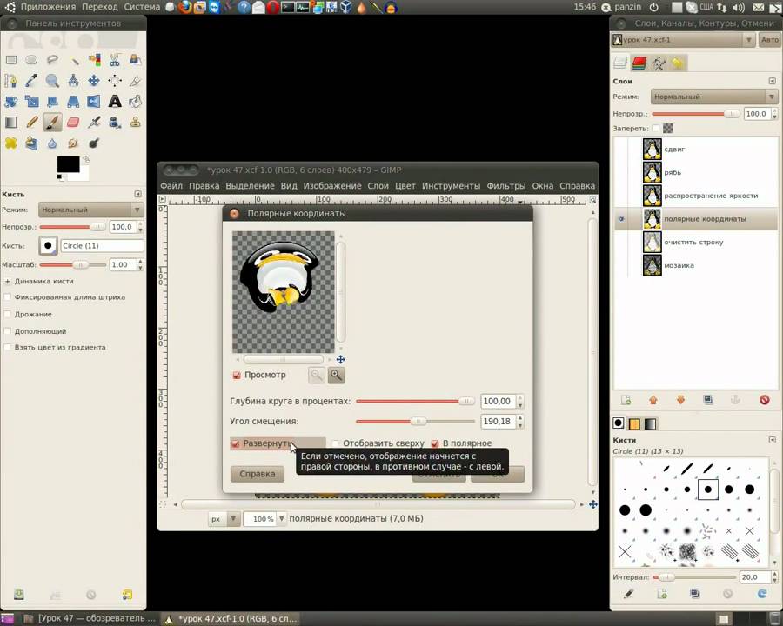Click the Авто button
The height and width of the screenshot is (626, 783).
[x=770, y=40]
